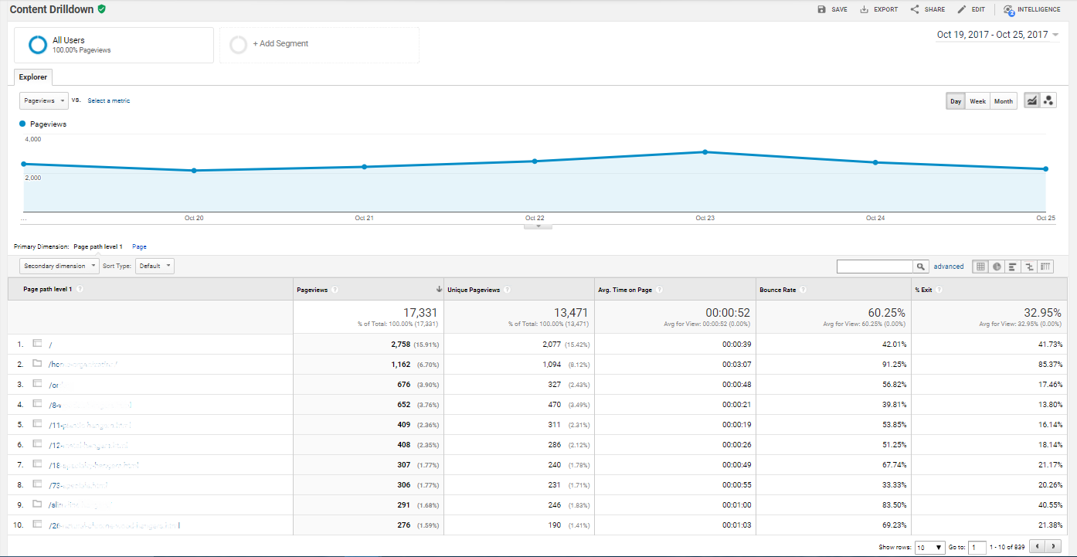Select Week granularity for the chart
This screenshot has height=557, width=1077.
coord(977,100)
